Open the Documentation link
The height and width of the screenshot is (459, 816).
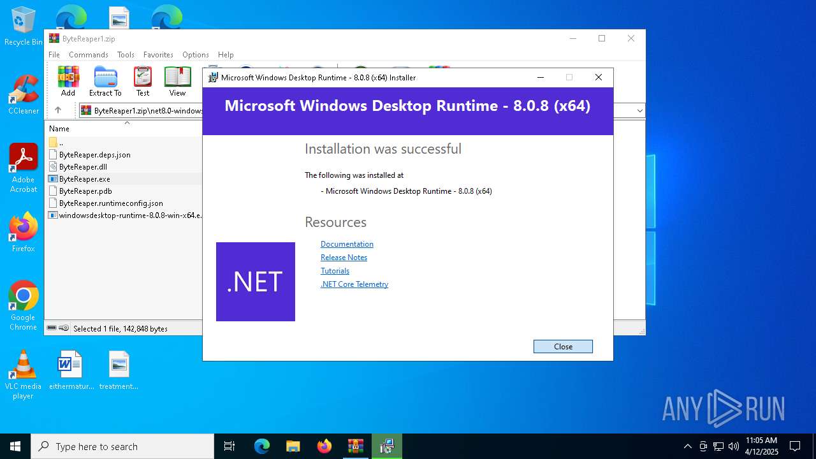pyautogui.click(x=347, y=244)
